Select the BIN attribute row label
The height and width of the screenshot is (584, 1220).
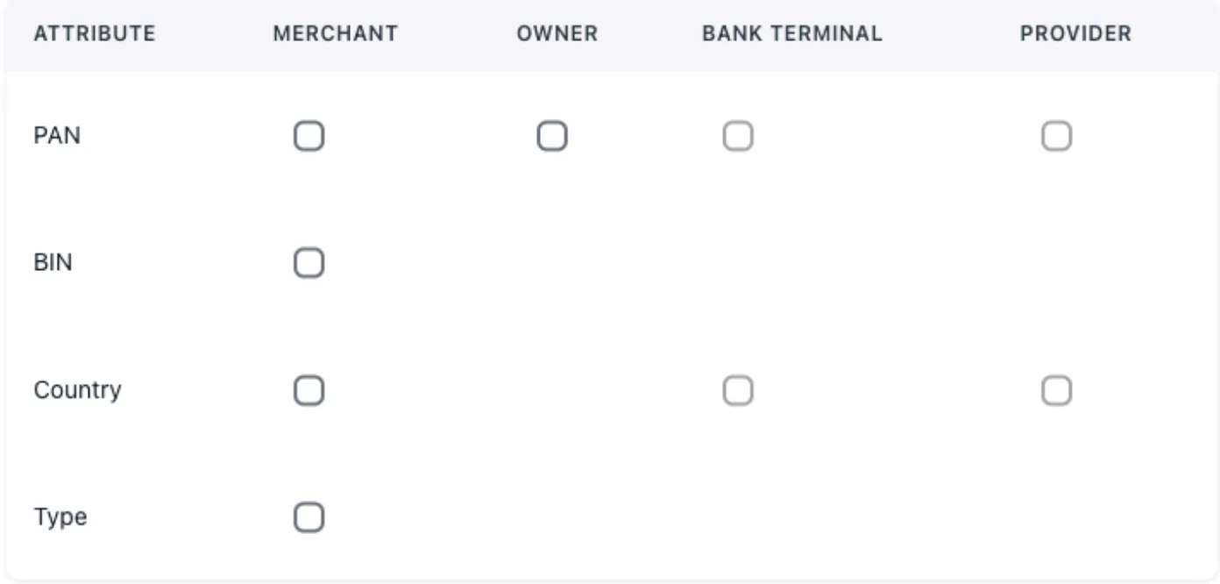(53, 262)
